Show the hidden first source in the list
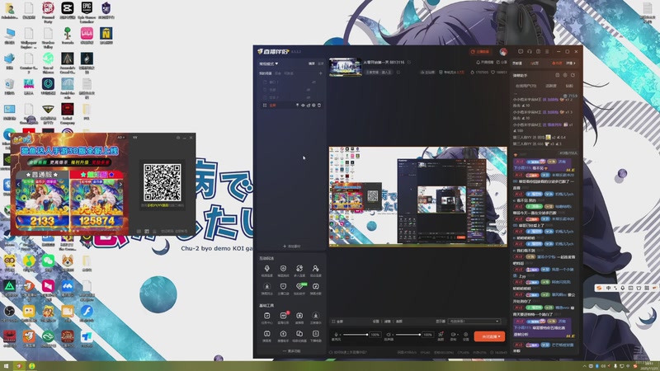660x371 pixels. click(313, 82)
